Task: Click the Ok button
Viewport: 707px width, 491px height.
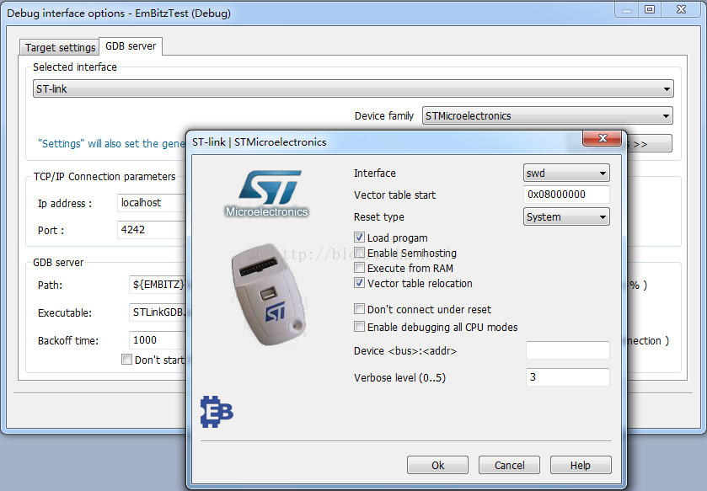Action: [437, 466]
